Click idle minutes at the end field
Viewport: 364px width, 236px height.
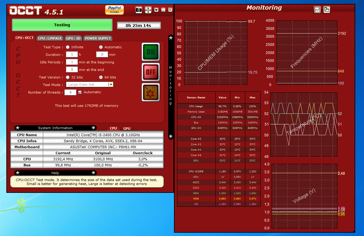(x=72, y=70)
